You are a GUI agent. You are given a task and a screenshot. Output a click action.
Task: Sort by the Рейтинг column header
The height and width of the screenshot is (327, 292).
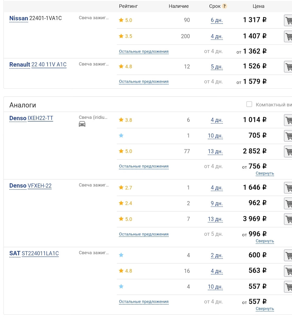click(128, 6)
